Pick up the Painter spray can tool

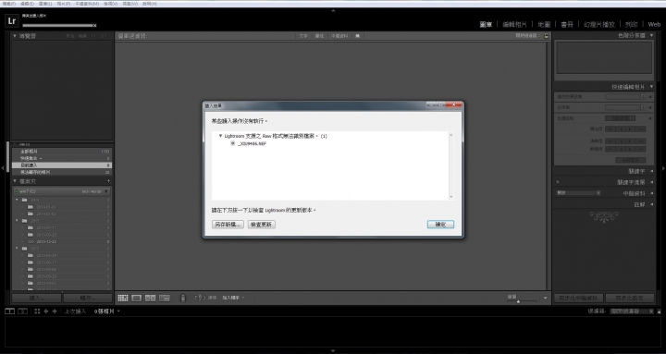coord(183,298)
